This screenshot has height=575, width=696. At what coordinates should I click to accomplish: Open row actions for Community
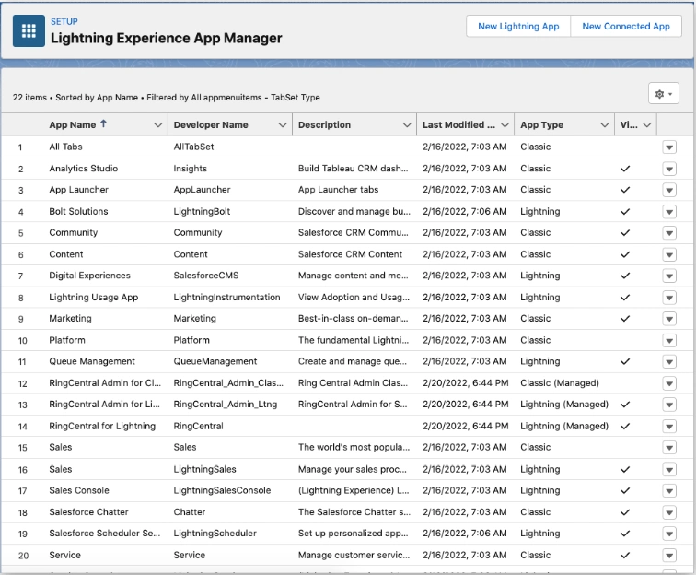pos(669,233)
